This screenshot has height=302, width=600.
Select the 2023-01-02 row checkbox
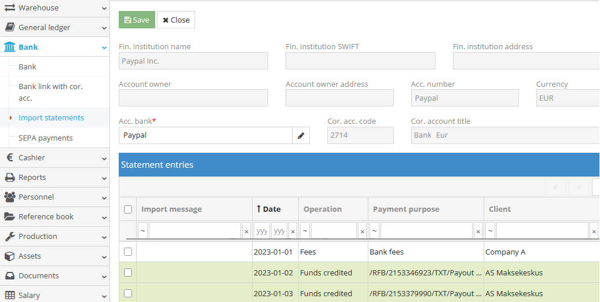pyautogui.click(x=128, y=272)
